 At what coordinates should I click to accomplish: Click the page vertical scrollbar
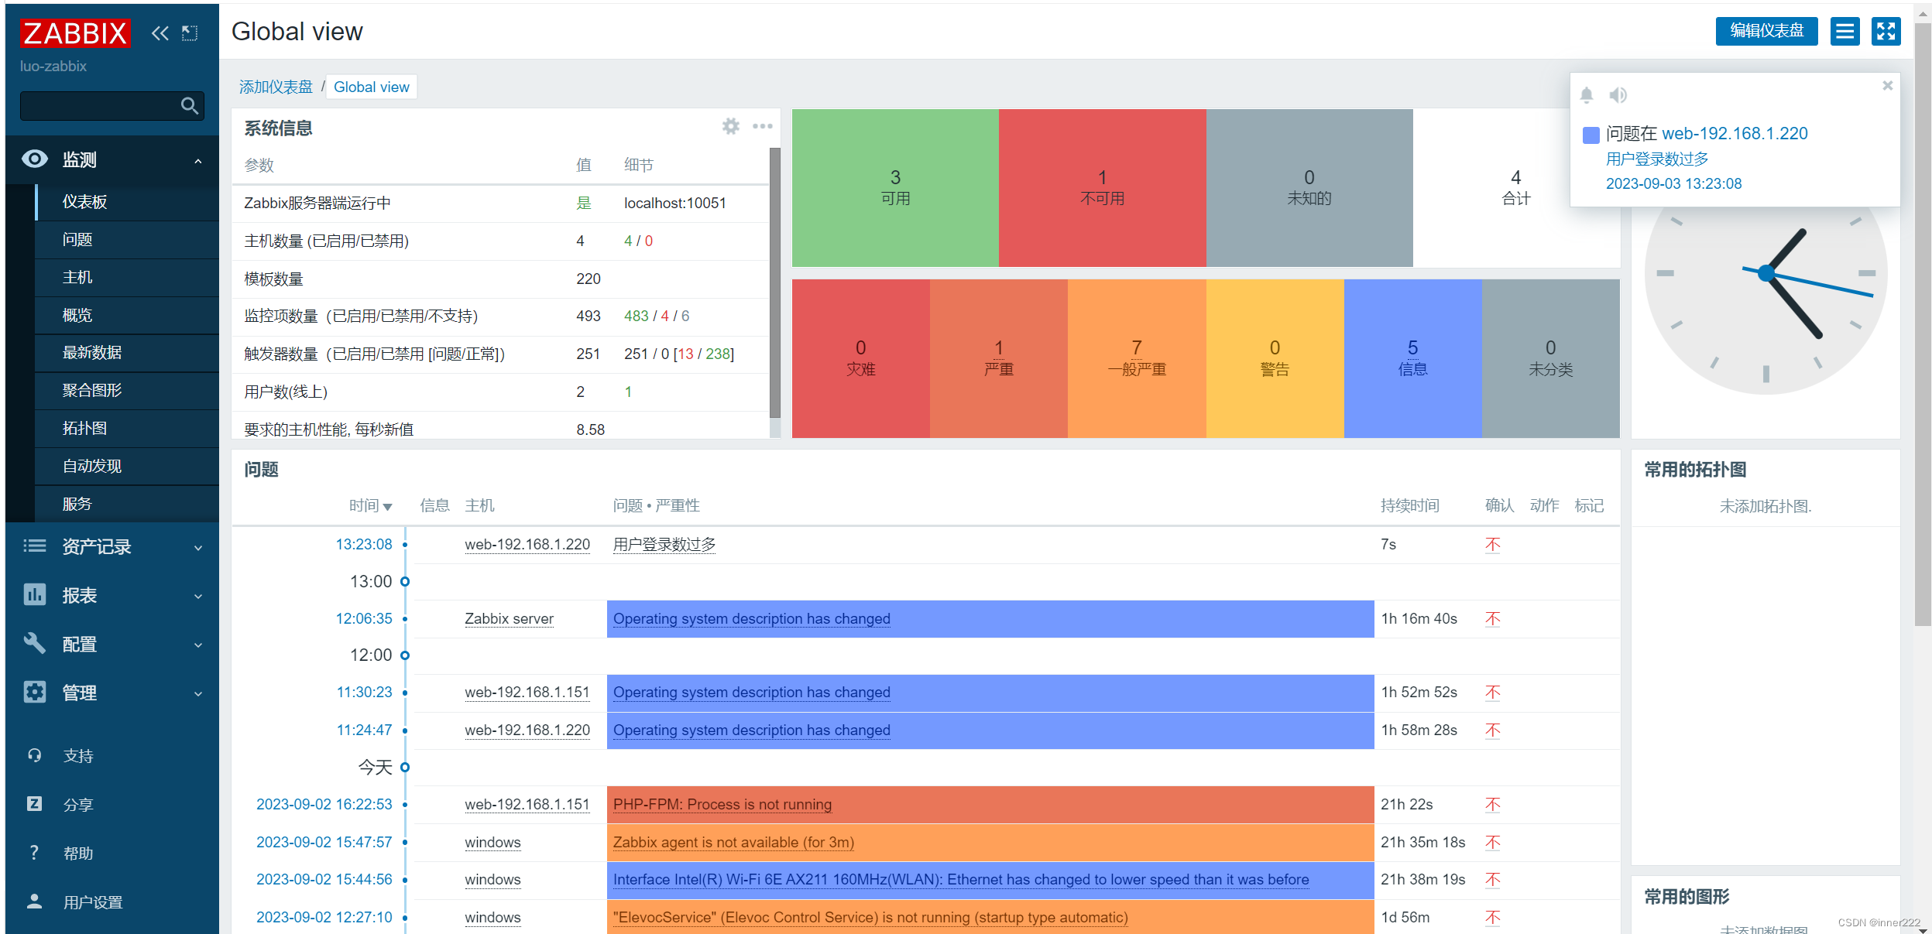[x=1923, y=325]
